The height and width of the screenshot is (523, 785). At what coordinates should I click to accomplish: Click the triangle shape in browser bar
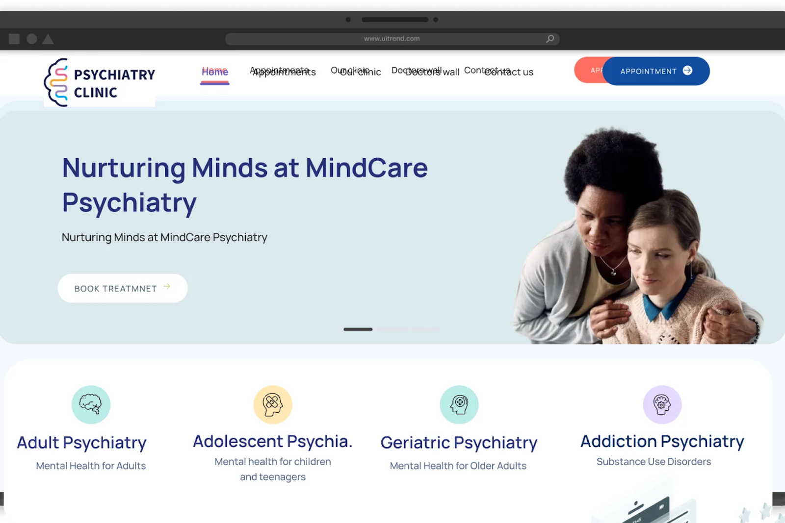(x=48, y=39)
